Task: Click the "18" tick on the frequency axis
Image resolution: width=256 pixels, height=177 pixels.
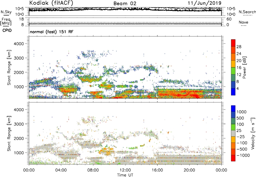Action: [21, 19]
